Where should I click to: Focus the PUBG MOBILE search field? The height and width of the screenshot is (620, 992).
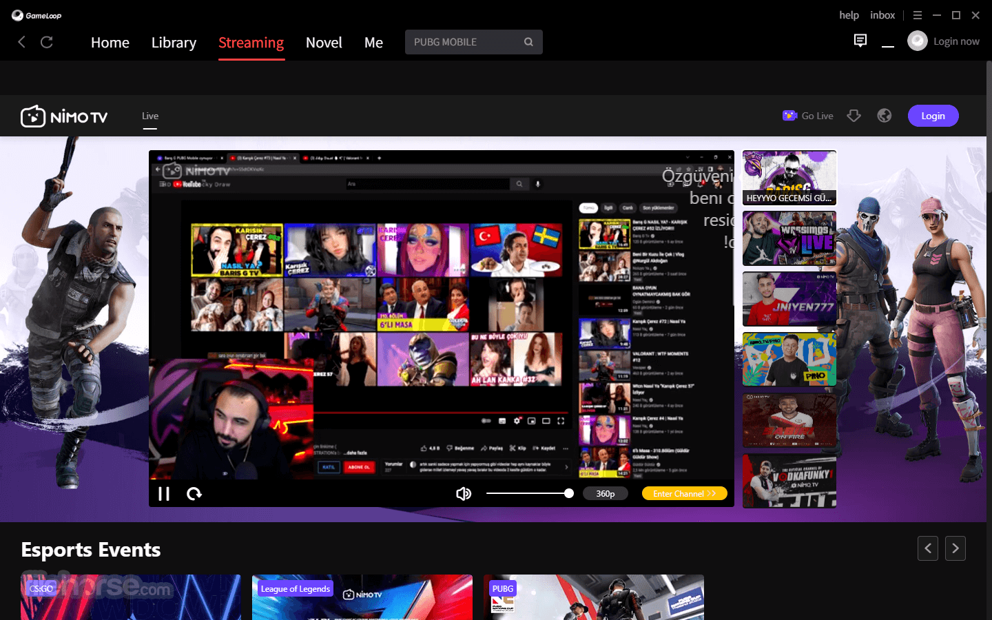[474, 42]
